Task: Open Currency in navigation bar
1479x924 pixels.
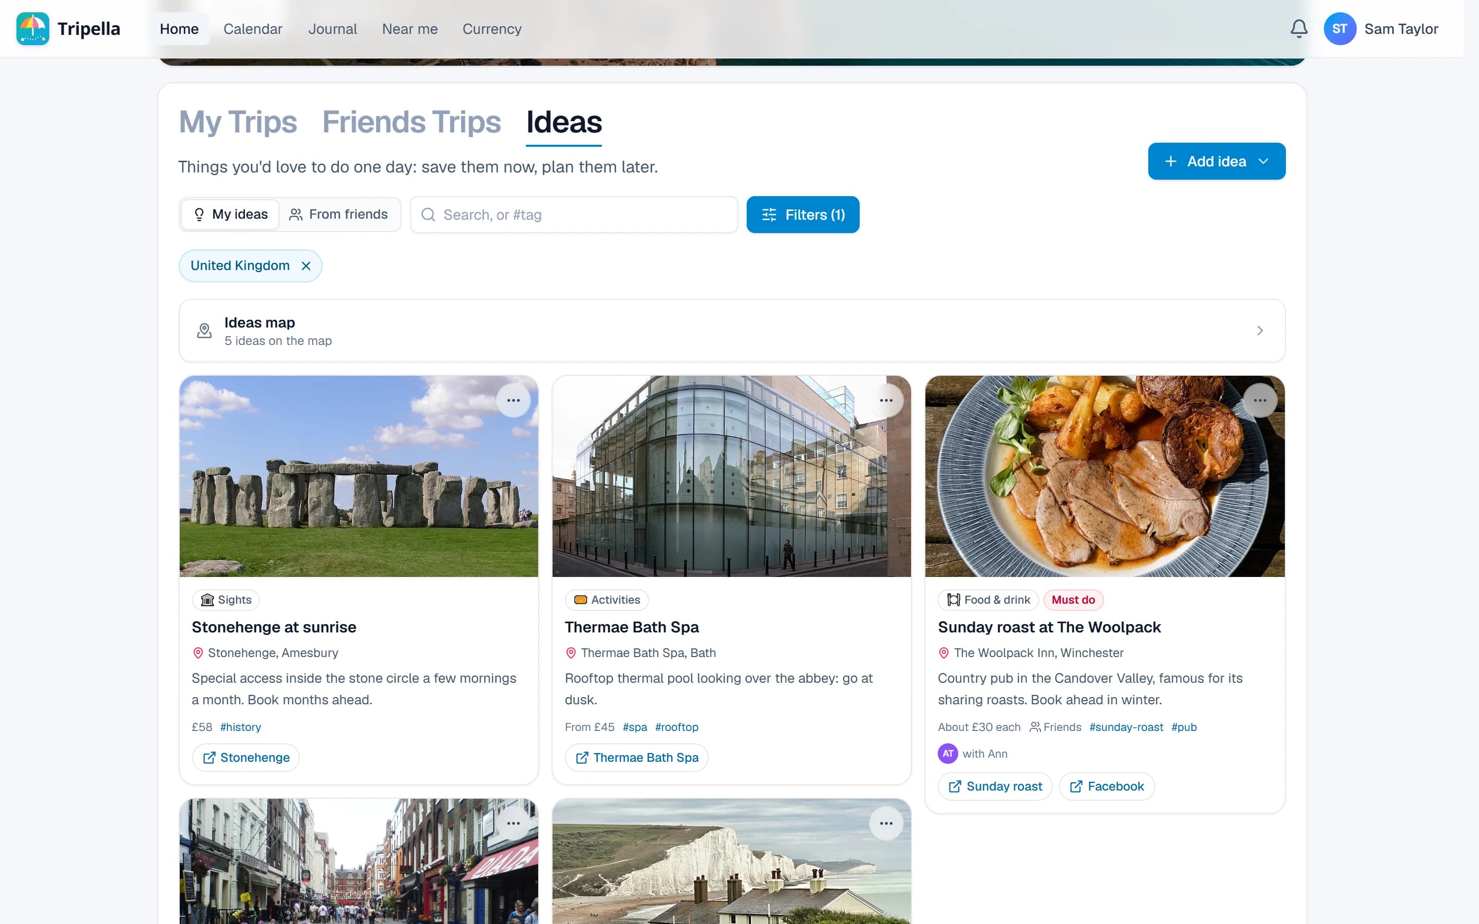Action: 491,29
